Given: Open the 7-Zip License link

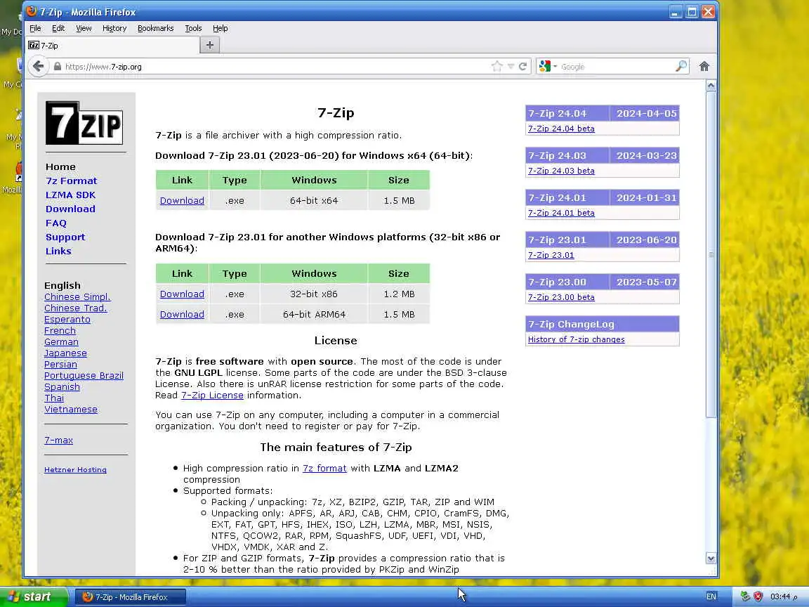Looking at the screenshot, I should 212,396.
